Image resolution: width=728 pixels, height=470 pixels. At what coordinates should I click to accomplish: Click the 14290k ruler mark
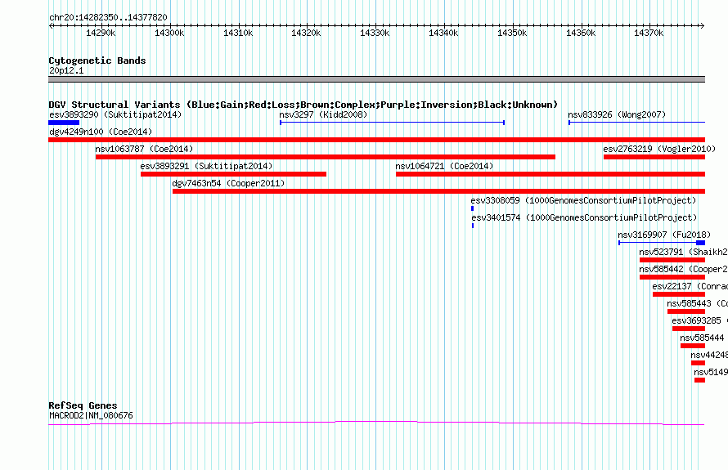[x=101, y=33]
